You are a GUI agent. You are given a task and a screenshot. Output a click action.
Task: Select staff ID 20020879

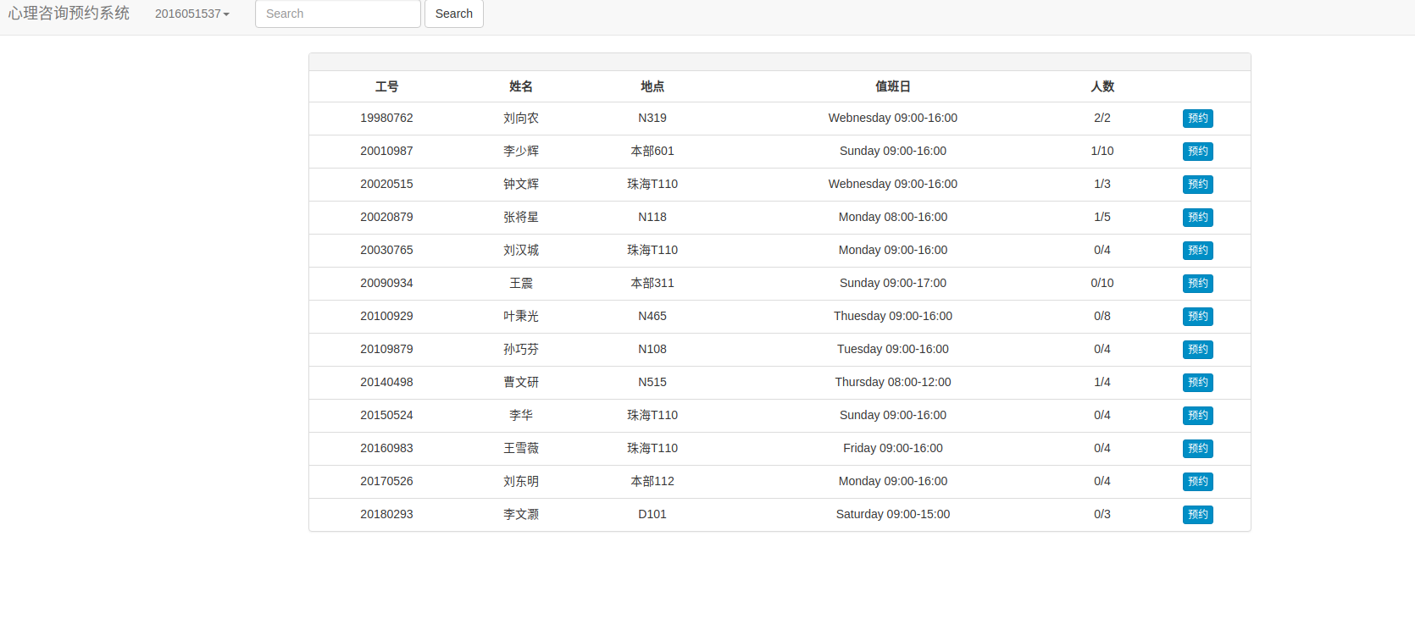(x=386, y=217)
